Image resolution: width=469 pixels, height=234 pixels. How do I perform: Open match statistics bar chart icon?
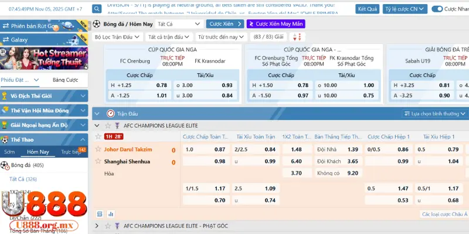click(x=111, y=214)
